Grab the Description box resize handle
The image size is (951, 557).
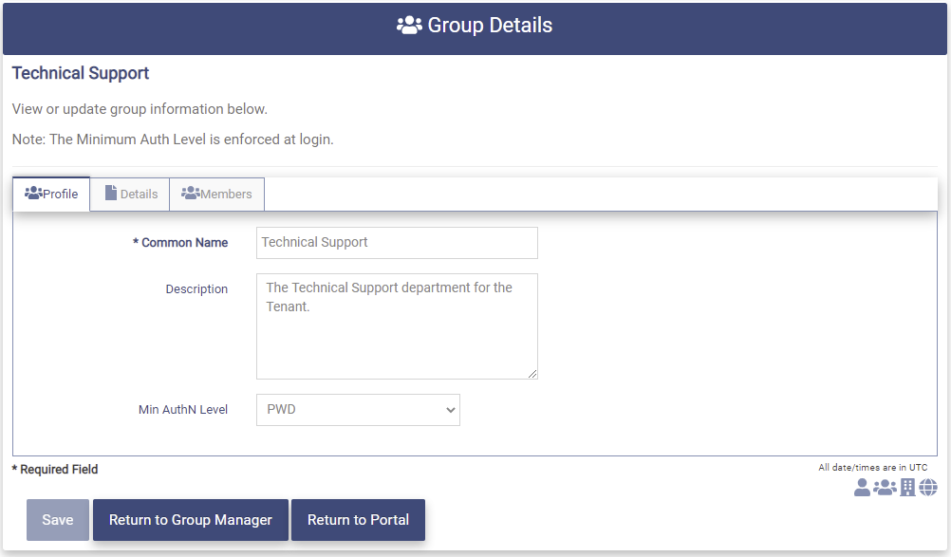pos(532,374)
